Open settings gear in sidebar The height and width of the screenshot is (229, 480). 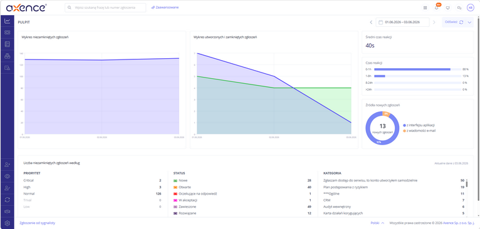pos(8,223)
